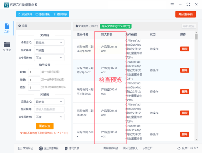202x153 pixels.
Task: Select the 产品图001.docx new name cell
Action: pos(109,49)
